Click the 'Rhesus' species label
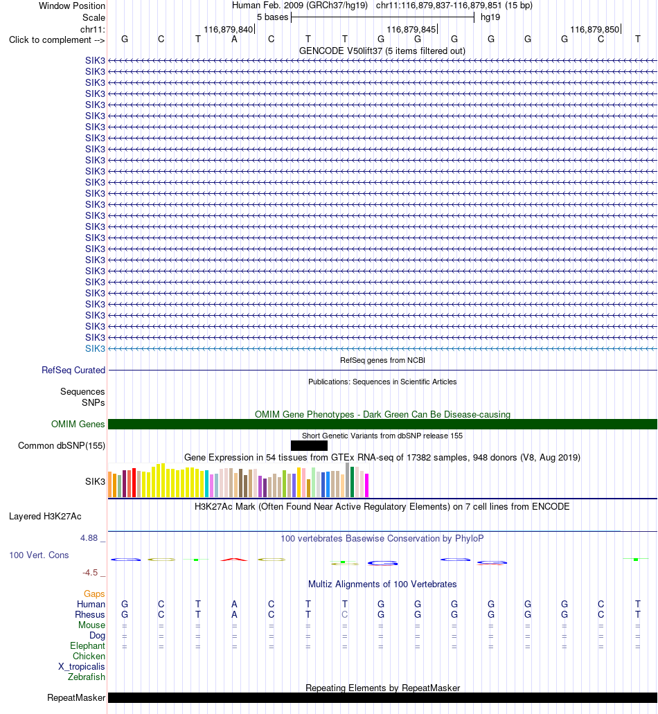The width and height of the screenshot is (658, 714). pos(90,615)
